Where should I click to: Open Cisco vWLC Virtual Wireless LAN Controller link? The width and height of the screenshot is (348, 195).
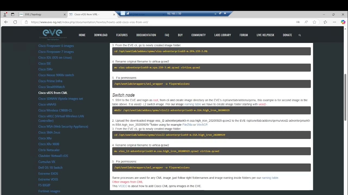[61, 118]
